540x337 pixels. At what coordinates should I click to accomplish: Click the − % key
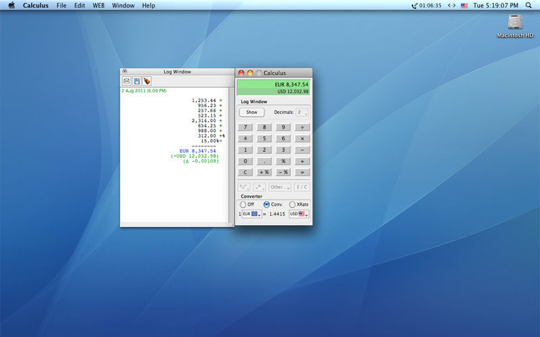pos(283,173)
